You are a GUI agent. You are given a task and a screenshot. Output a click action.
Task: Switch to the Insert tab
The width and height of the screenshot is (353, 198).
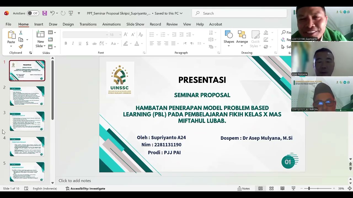[39, 24]
